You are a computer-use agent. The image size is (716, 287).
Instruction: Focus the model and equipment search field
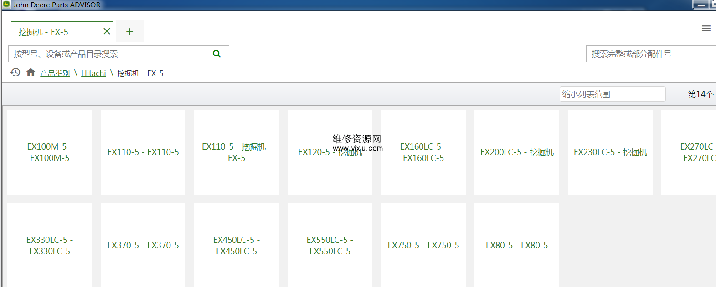point(109,54)
